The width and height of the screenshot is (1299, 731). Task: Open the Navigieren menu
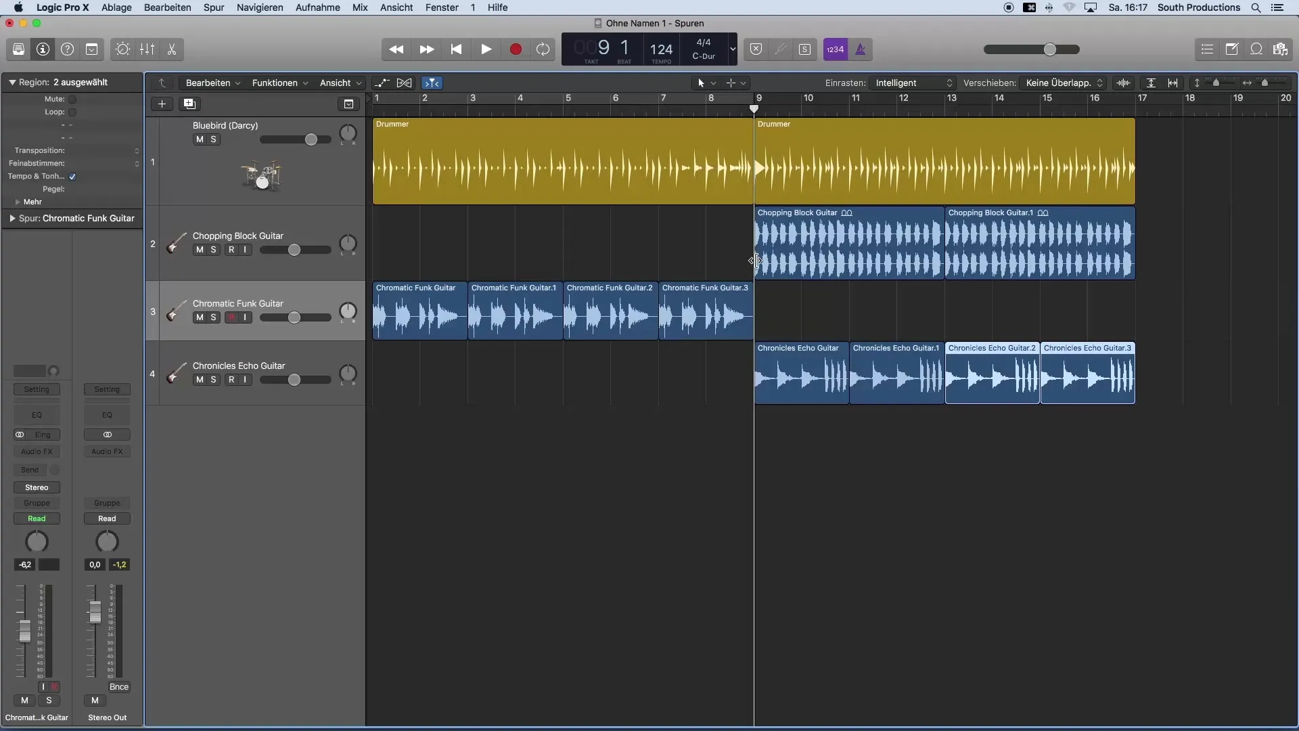coord(260,7)
